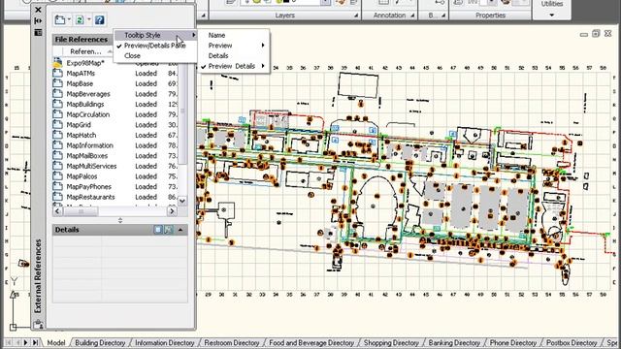Select the MapATMs reference icon
The image size is (621, 349).
(x=58, y=74)
